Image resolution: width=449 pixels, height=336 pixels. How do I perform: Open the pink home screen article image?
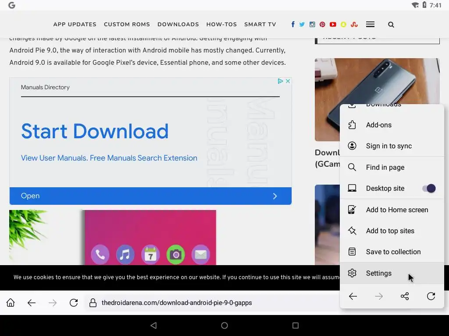150,238
